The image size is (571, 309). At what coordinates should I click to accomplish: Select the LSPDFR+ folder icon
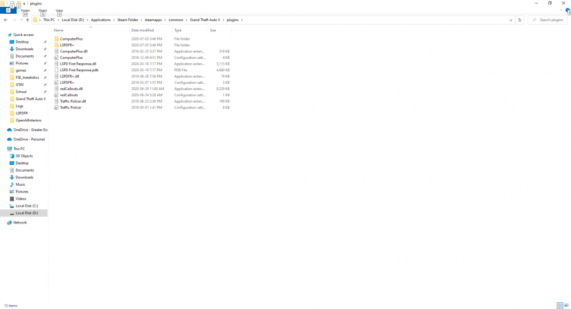point(57,45)
